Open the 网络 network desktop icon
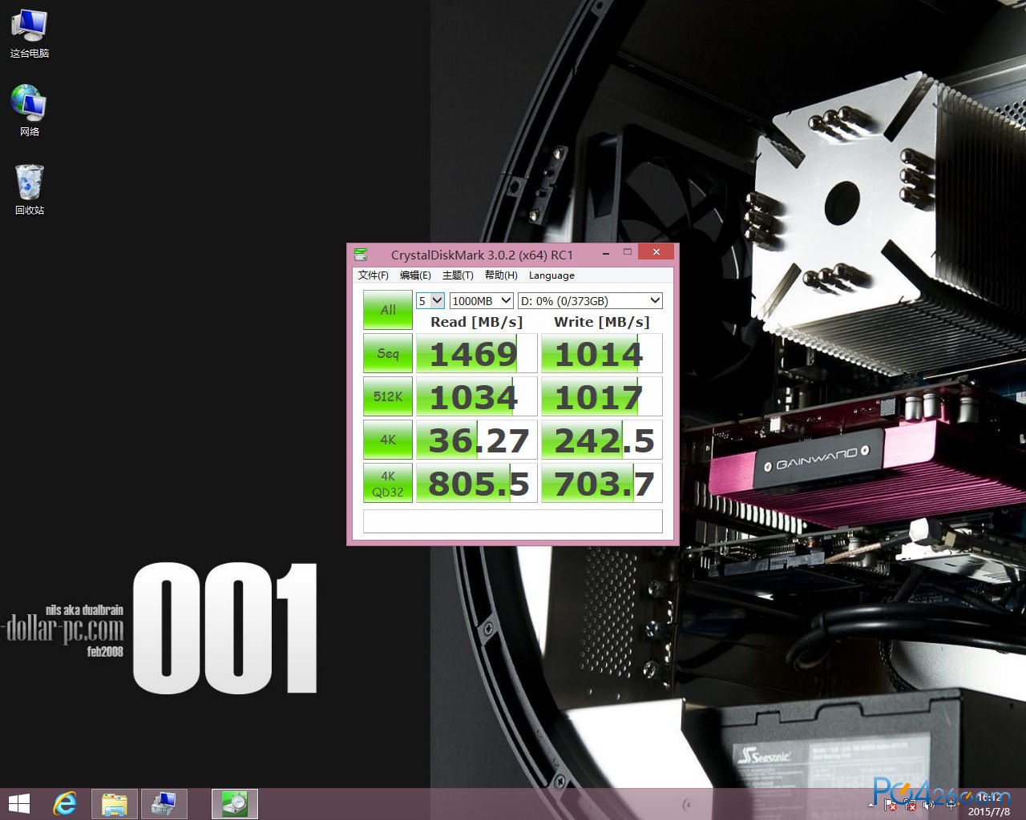Viewport: 1026px width, 820px height. click(x=29, y=111)
